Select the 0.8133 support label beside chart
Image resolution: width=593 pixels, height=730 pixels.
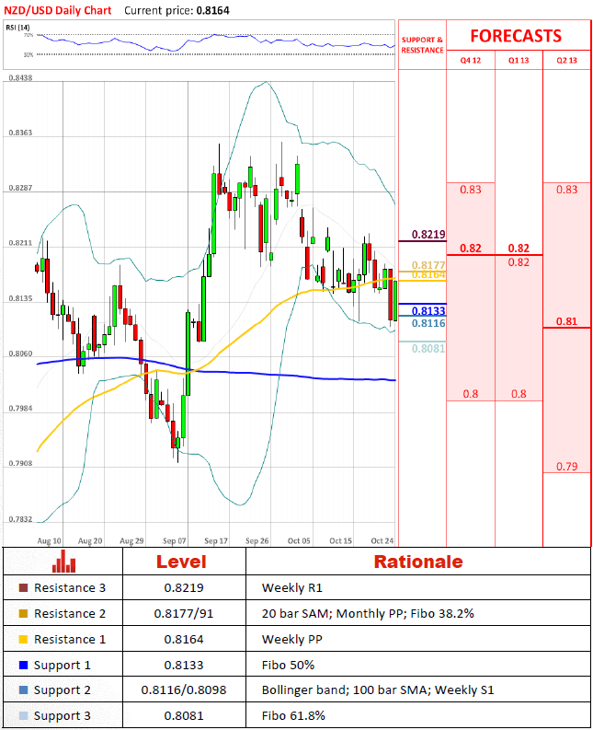(428, 311)
